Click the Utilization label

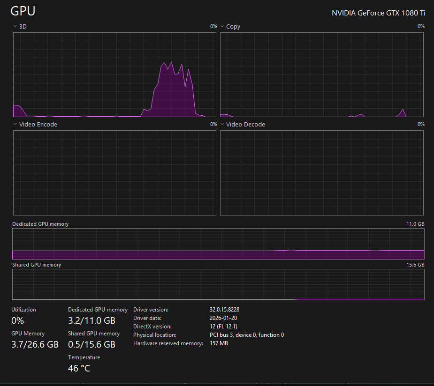point(24,310)
